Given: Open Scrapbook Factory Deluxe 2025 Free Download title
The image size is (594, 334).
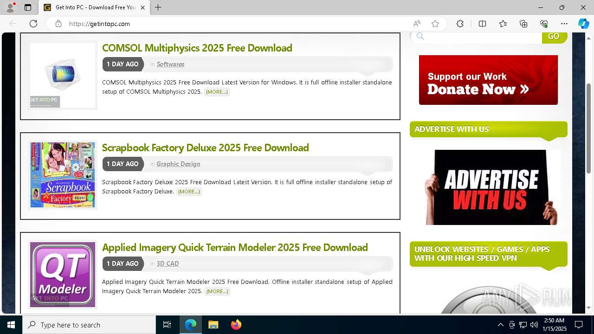Looking at the screenshot, I should pyautogui.click(x=206, y=148).
